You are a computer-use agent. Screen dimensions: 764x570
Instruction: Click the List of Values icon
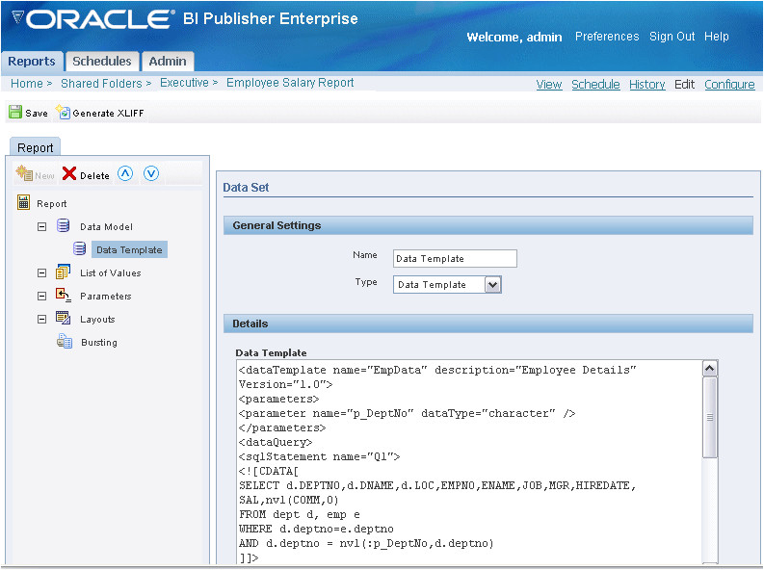coord(63,272)
